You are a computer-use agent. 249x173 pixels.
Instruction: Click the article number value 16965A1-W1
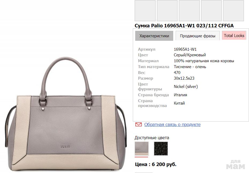185,49
